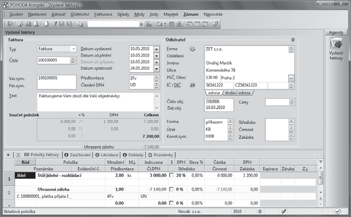Screen dimensions: 351x217
Task: Toggle S checkbox for Stůl jídelní row
Action: coord(172,175)
